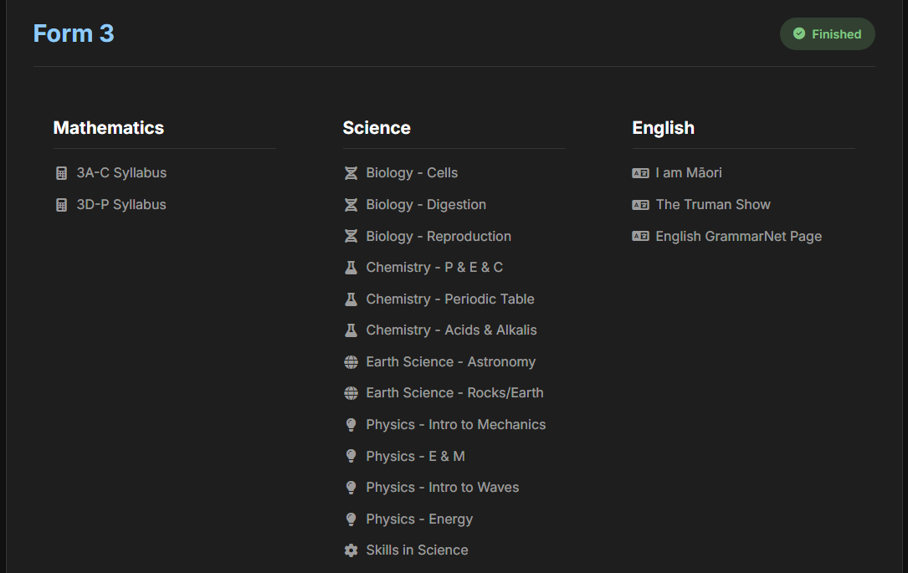
Task: Click the language icon beside I am Māori
Action: (x=640, y=173)
